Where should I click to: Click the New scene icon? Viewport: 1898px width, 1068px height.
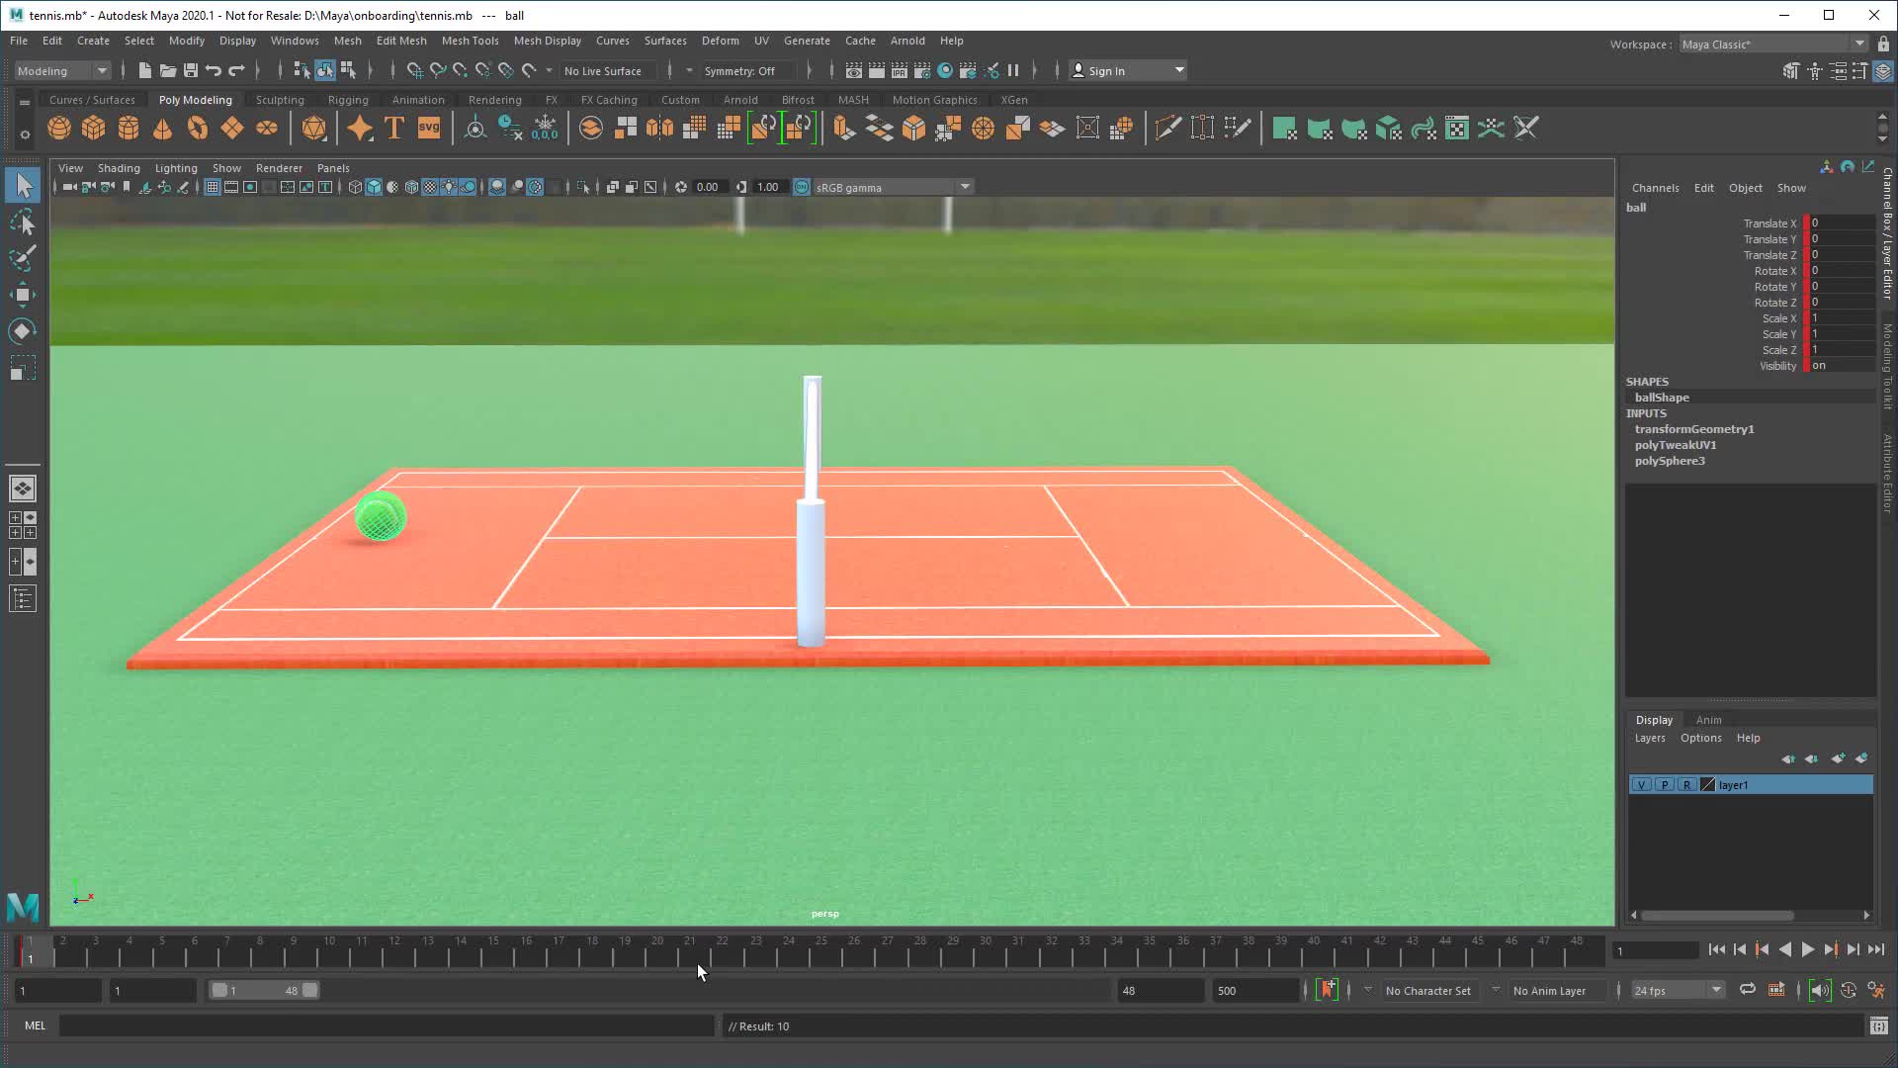tap(144, 70)
